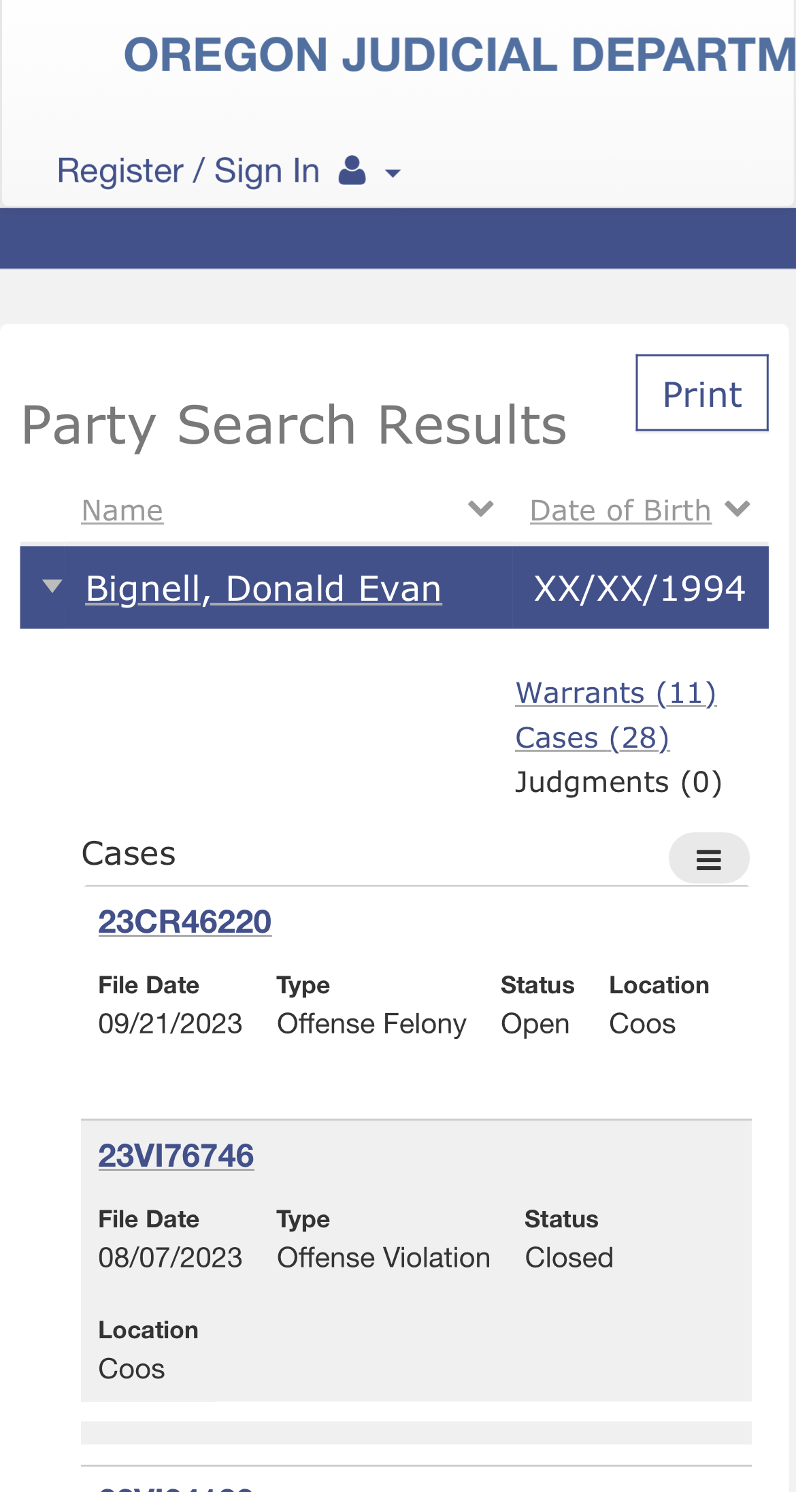
Task: Click the Judgments (0) label
Action: pyautogui.click(x=618, y=782)
